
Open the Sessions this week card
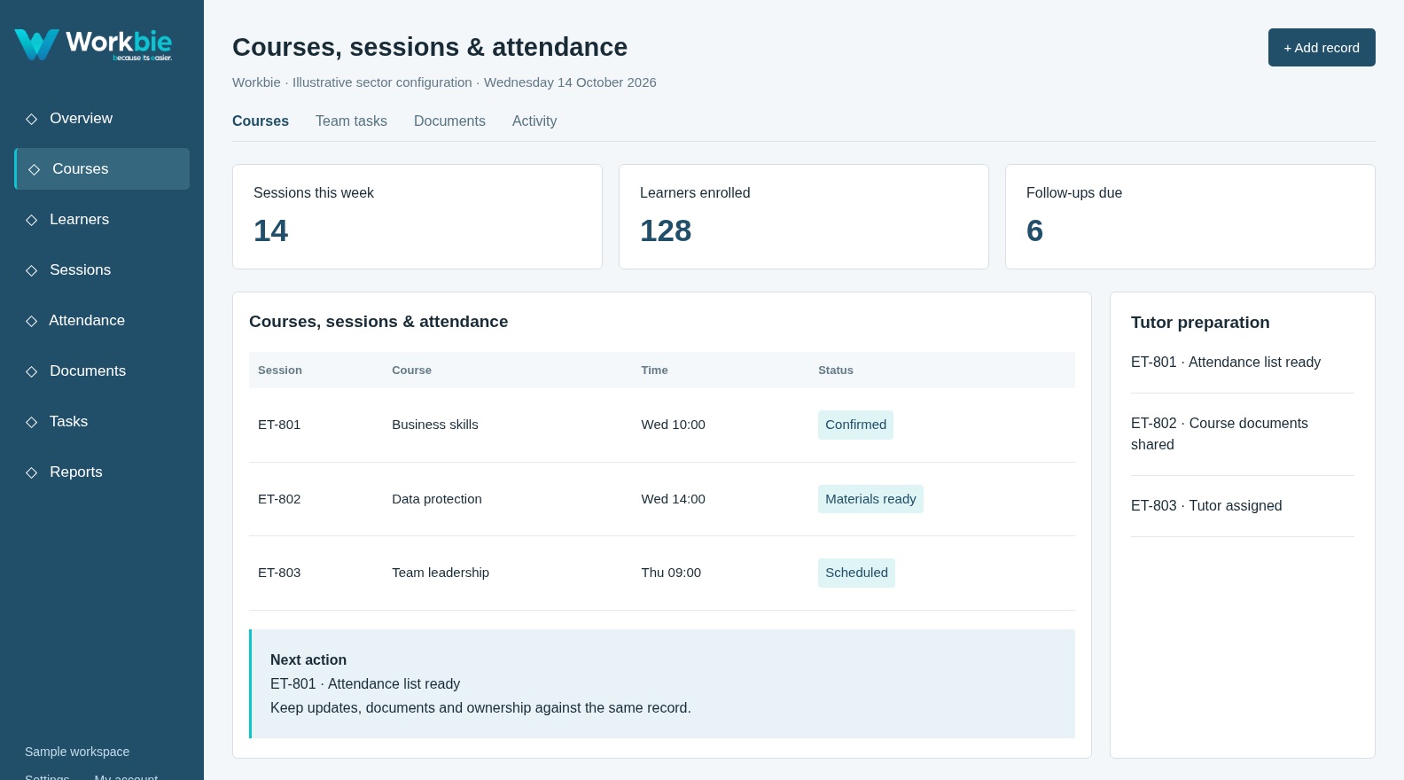[417, 217]
